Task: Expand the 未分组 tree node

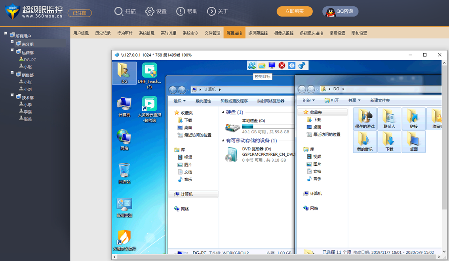Action: pos(12,42)
